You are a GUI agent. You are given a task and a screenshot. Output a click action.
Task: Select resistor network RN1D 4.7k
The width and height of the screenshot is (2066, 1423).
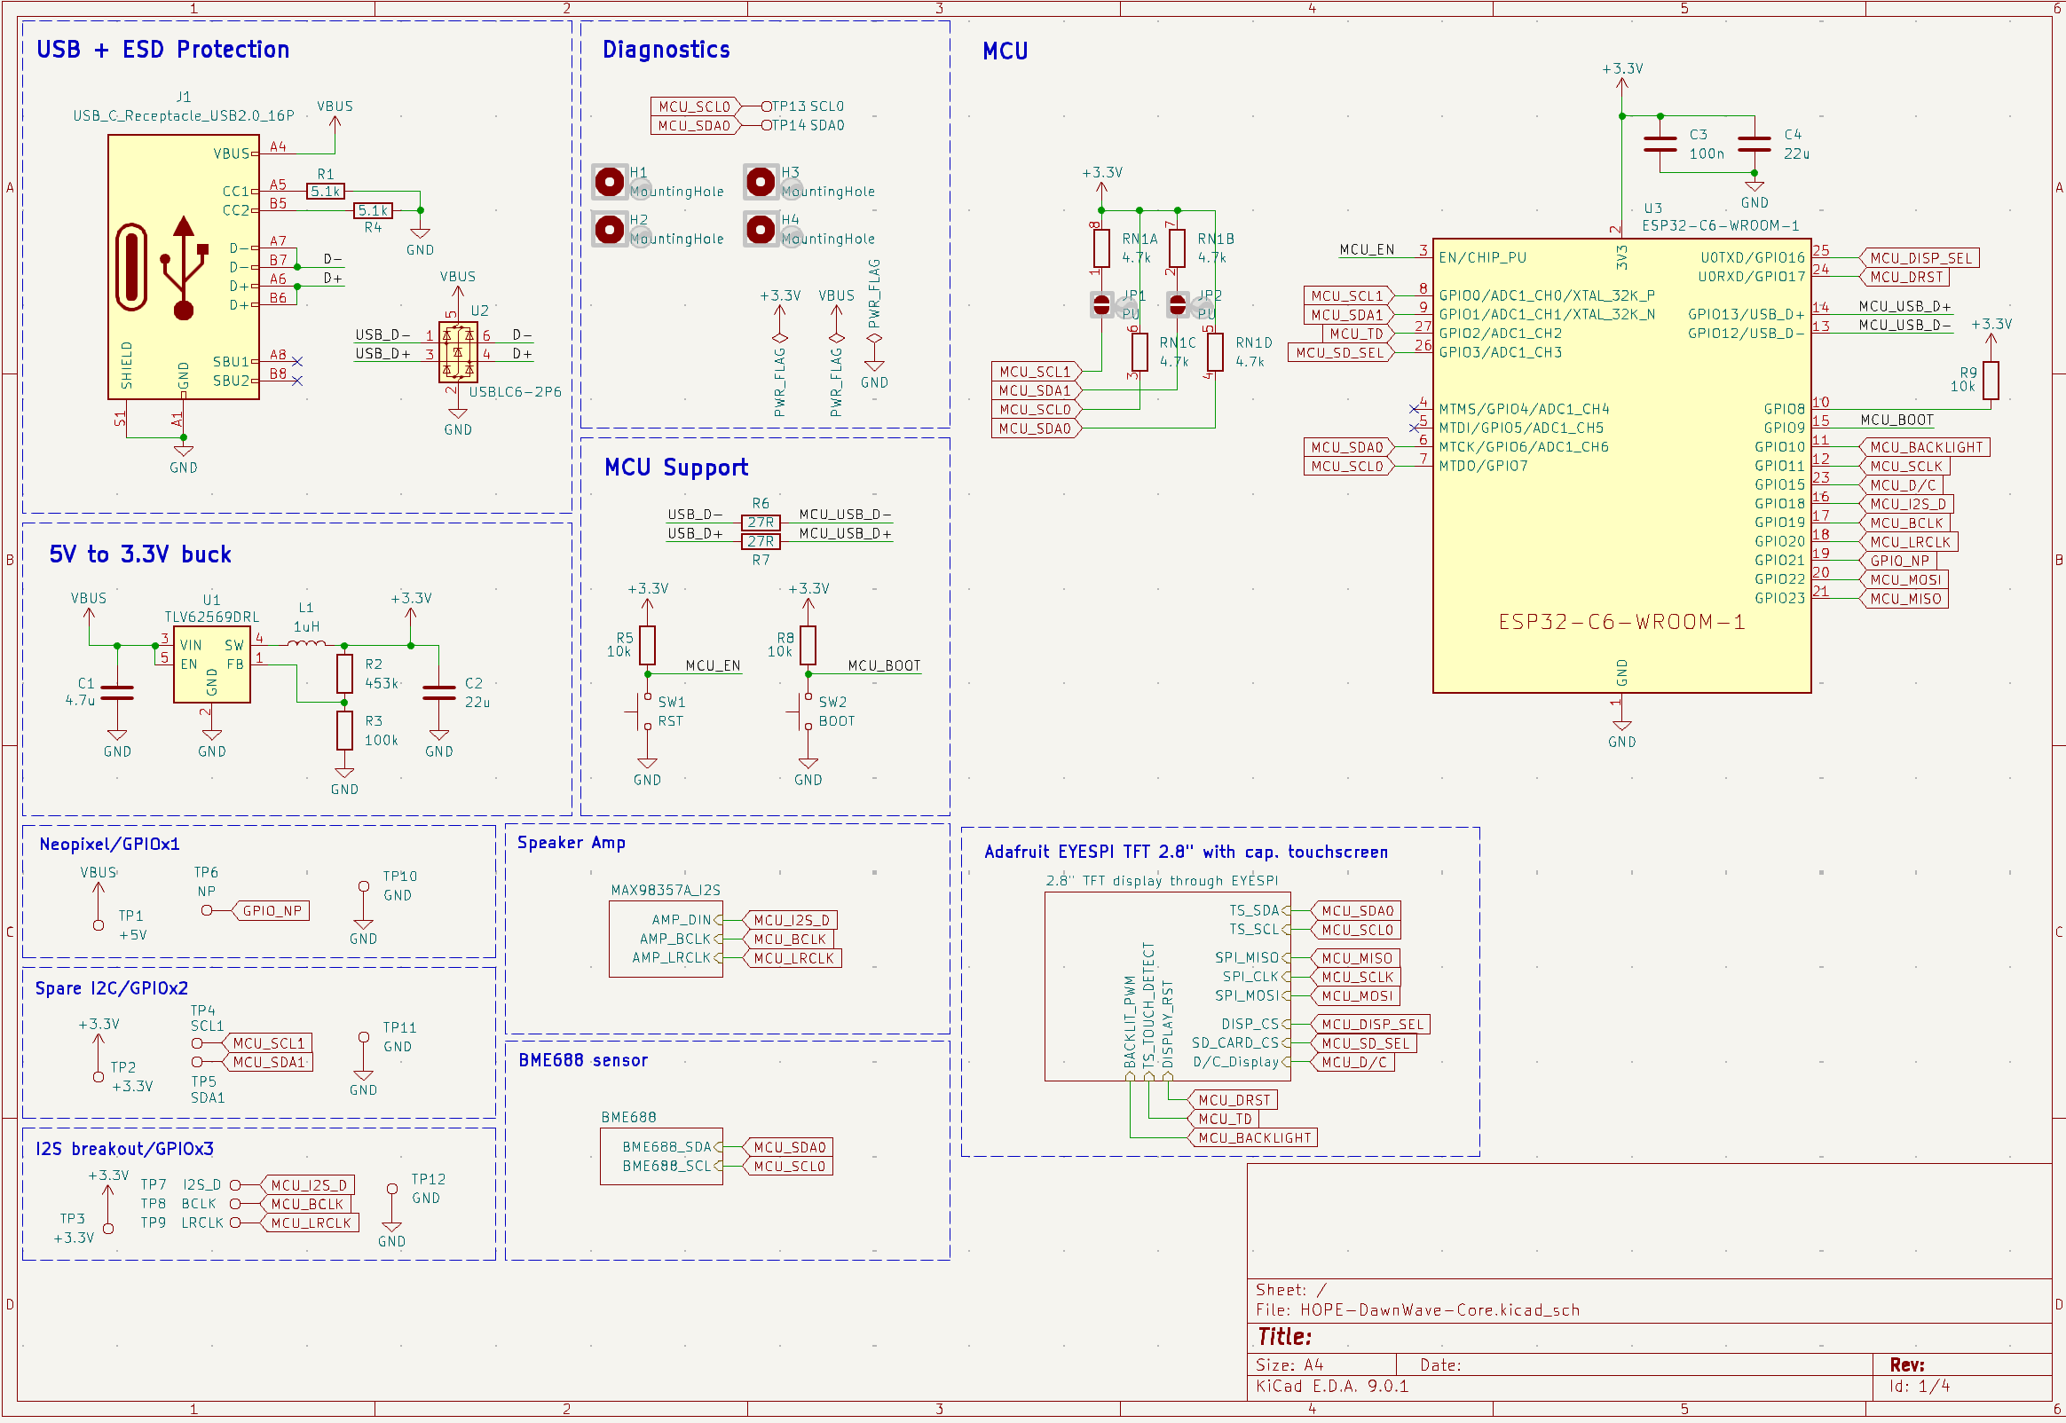tap(1215, 352)
